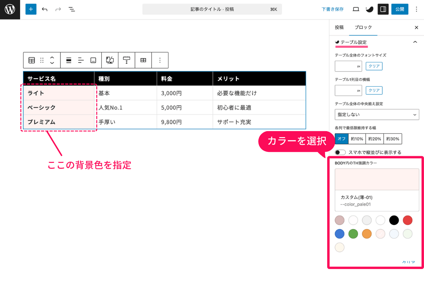Open the table block options three-dot menu
Viewport: 424px width, 282px height.
pos(160,60)
